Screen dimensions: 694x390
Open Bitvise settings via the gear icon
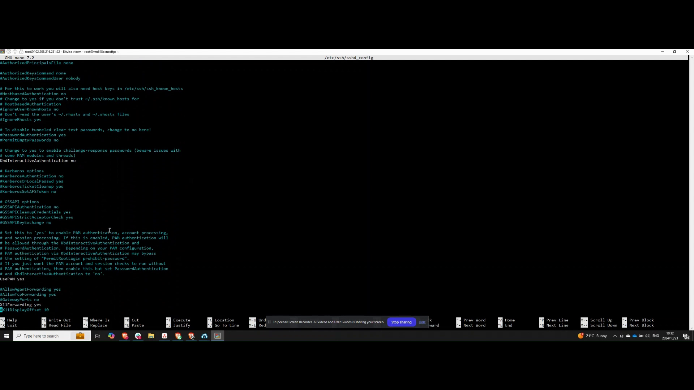pyautogui.click(x=9, y=52)
